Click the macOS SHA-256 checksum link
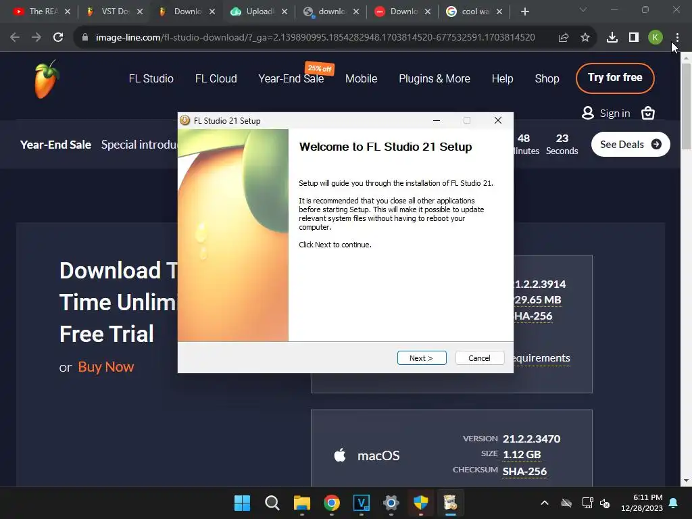Screen dimensions: 692x519 pos(524,471)
